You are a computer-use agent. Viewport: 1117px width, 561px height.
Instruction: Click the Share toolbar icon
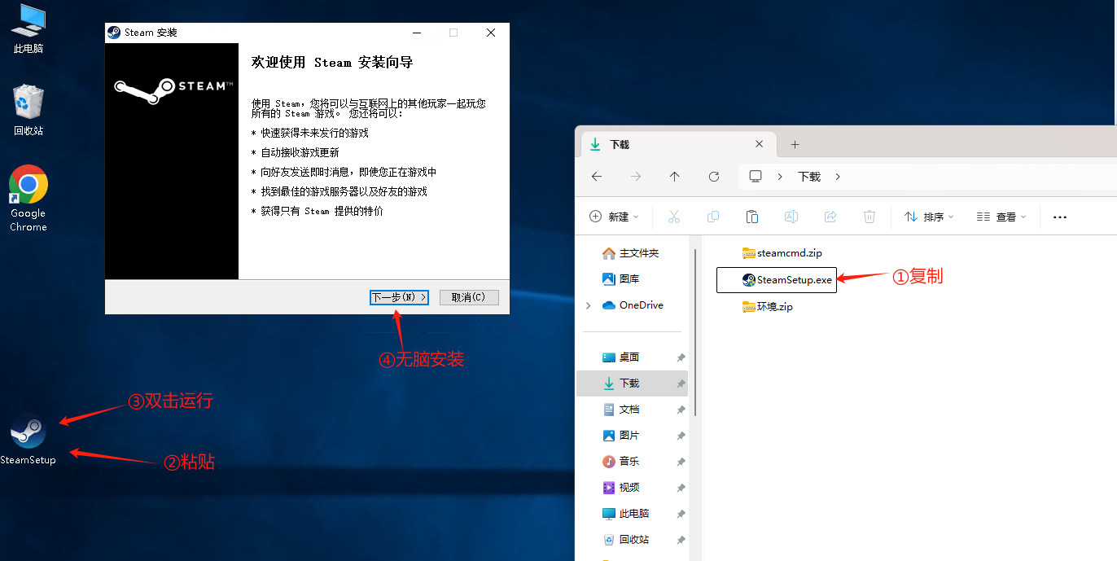point(830,217)
